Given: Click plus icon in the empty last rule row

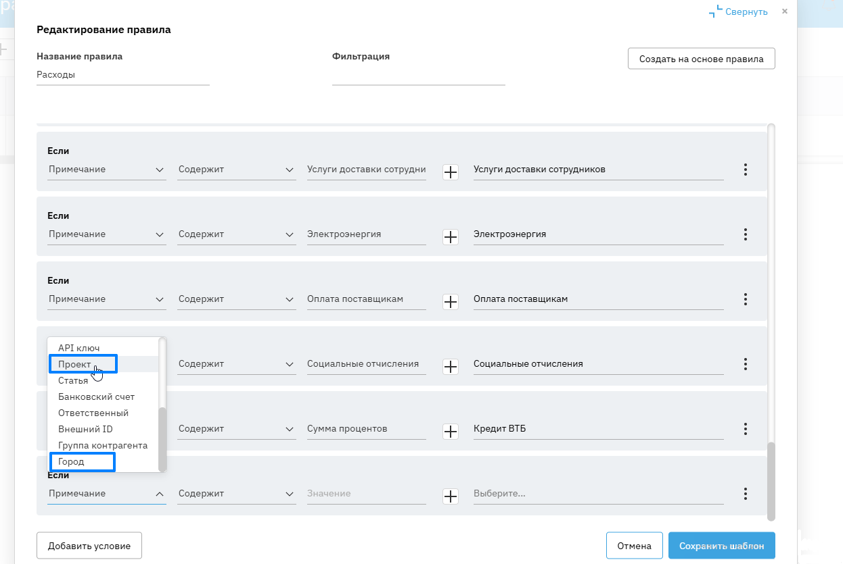Looking at the screenshot, I should coord(451,496).
